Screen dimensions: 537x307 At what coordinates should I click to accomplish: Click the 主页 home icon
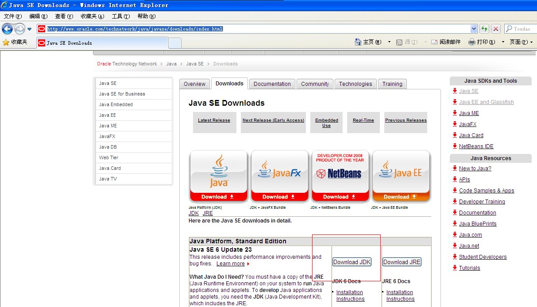pyautogui.click(x=358, y=42)
